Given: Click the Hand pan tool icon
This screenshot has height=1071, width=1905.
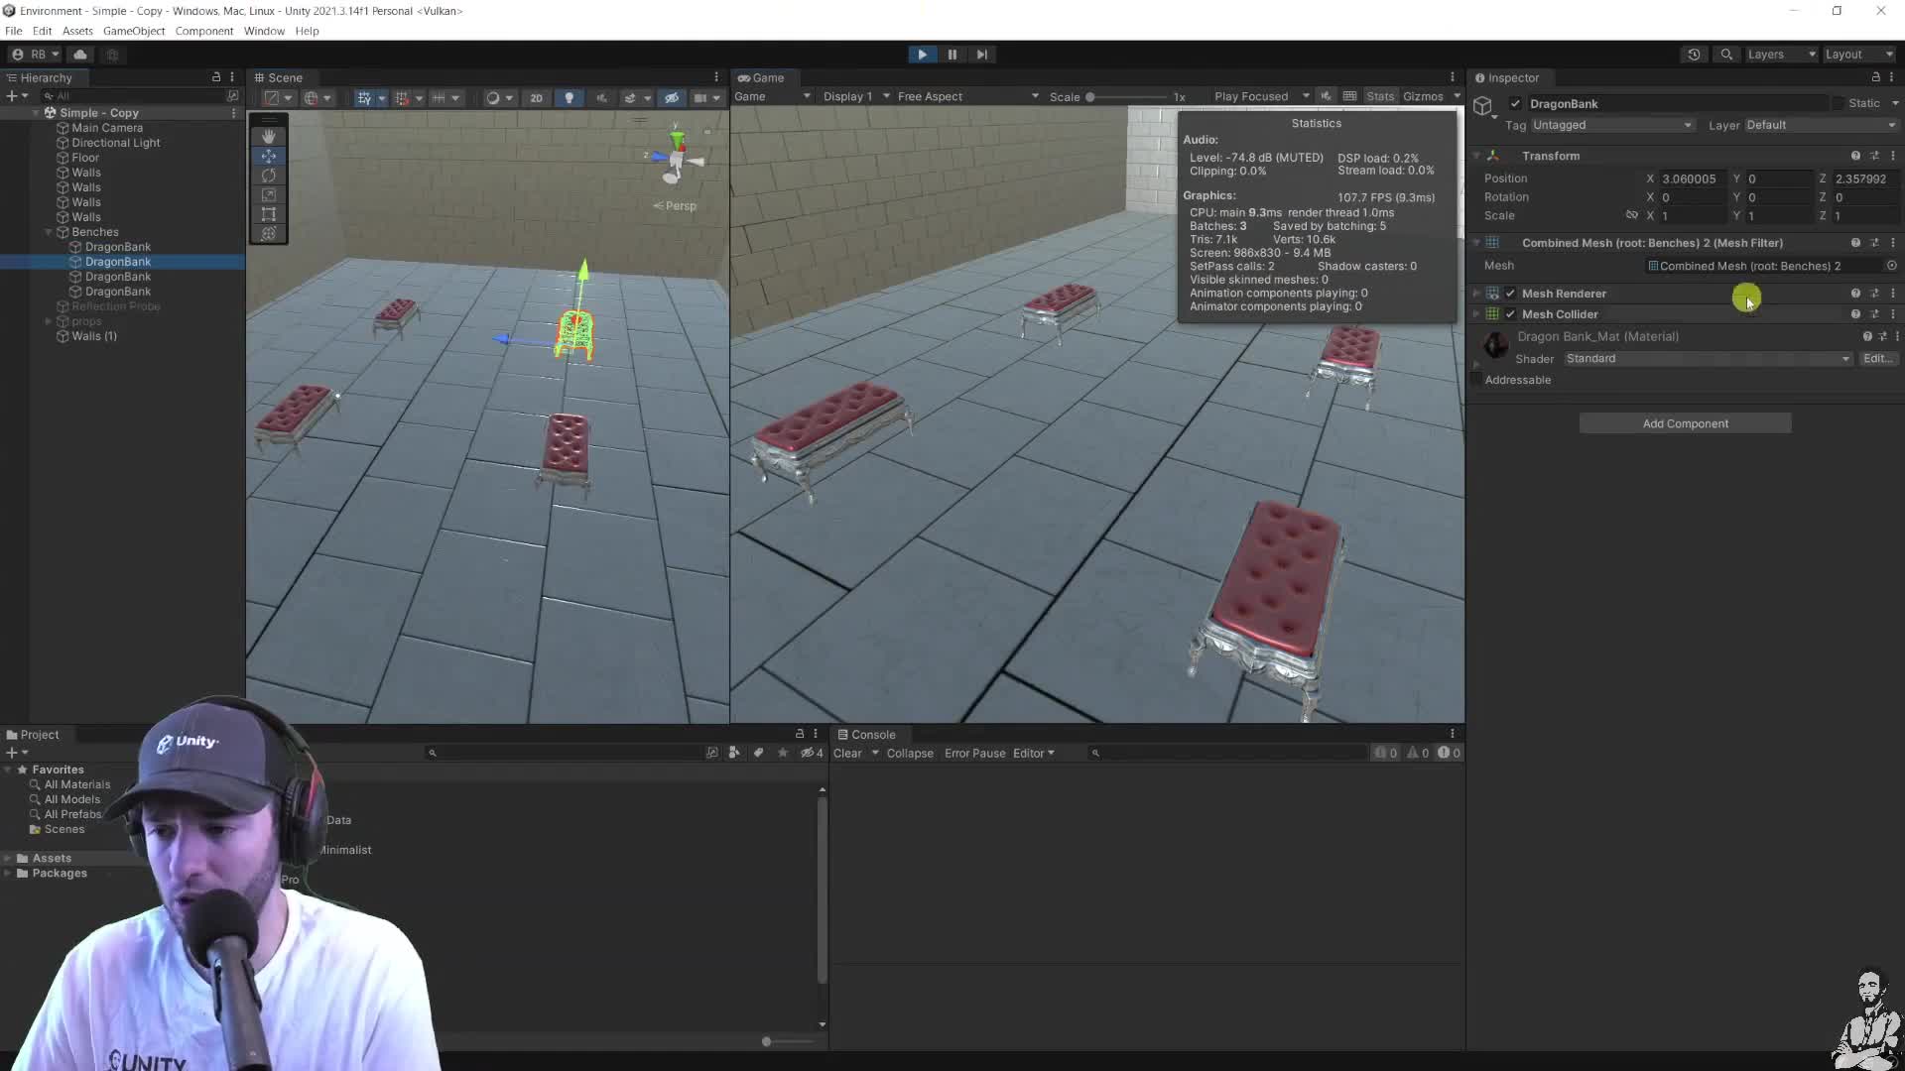Looking at the screenshot, I should click(269, 136).
